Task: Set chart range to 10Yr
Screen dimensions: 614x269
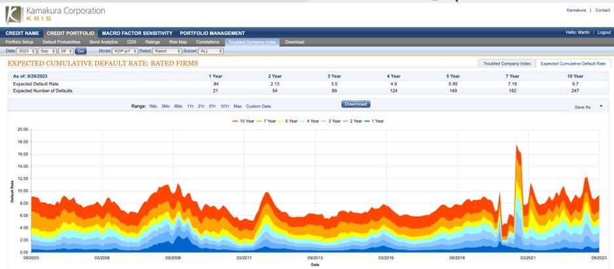Action: (x=224, y=106)
